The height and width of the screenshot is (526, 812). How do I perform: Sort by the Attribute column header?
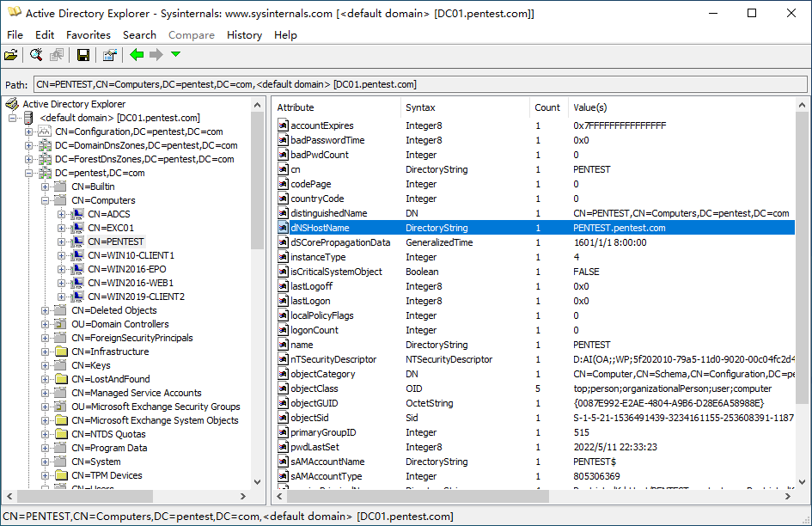337,107
